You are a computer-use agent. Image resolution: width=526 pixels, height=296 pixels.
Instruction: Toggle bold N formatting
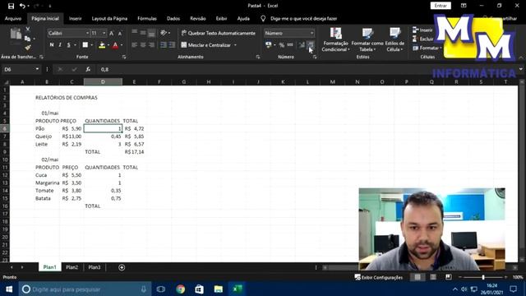[x=52, y=45]
